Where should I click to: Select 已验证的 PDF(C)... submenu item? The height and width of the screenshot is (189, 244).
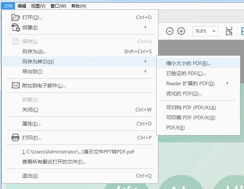click(198, 73)
